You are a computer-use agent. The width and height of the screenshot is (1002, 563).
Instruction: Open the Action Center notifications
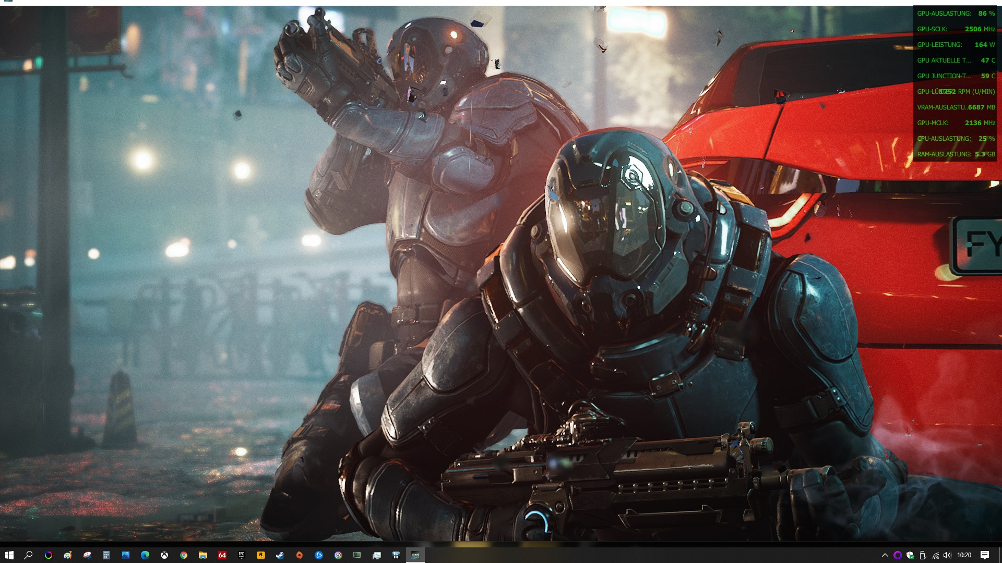coord(985,555)
